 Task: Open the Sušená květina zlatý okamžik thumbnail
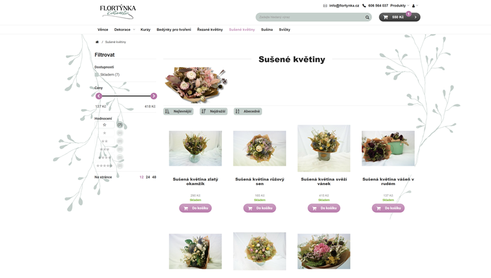(x=195, y=148)
